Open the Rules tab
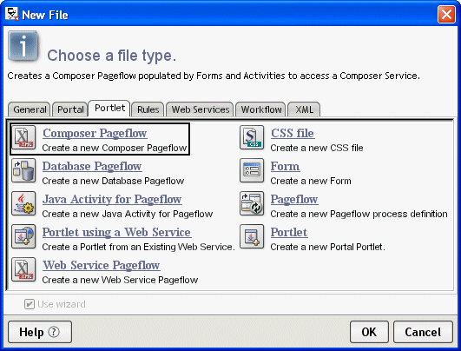Screen dimensions: 461x351 point(148,109)
